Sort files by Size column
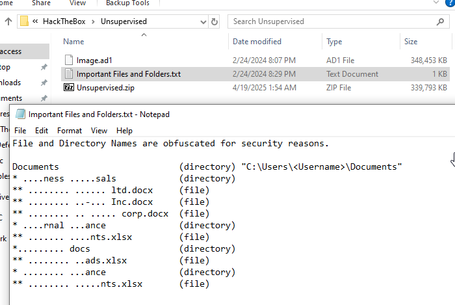455x305 pixels. pos(411,42)
